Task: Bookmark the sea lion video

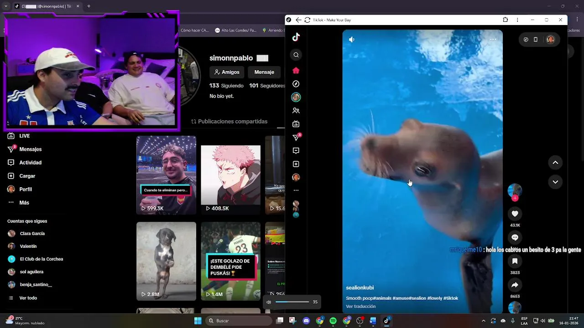Action: pos(515,261)
